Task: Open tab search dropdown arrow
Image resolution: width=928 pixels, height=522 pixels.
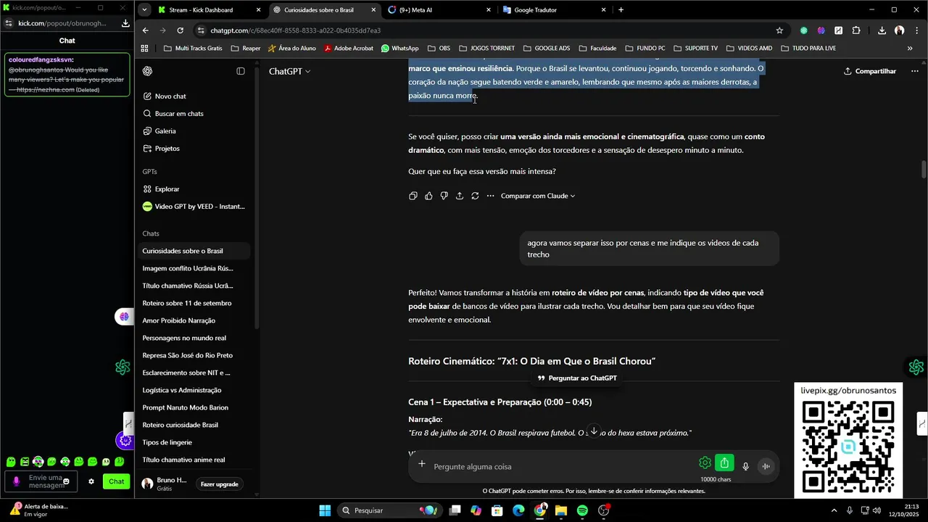Action: point(145,10)
